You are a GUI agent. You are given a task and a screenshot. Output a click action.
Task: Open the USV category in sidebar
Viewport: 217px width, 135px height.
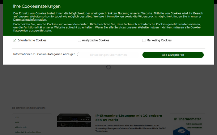click(x=17, y=117)
